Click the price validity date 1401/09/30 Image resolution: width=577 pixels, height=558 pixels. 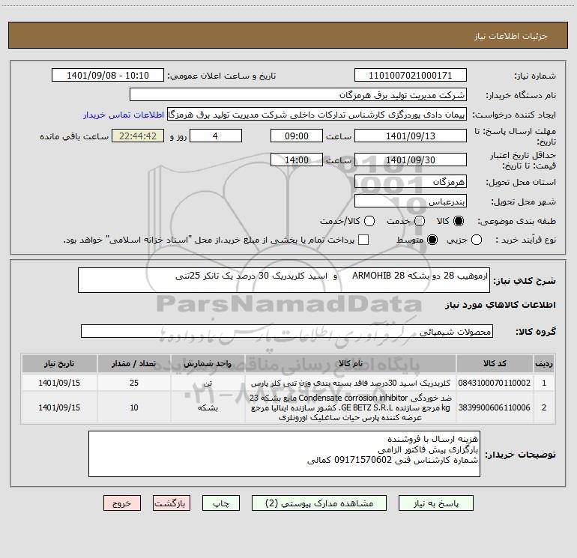[411, 160]
